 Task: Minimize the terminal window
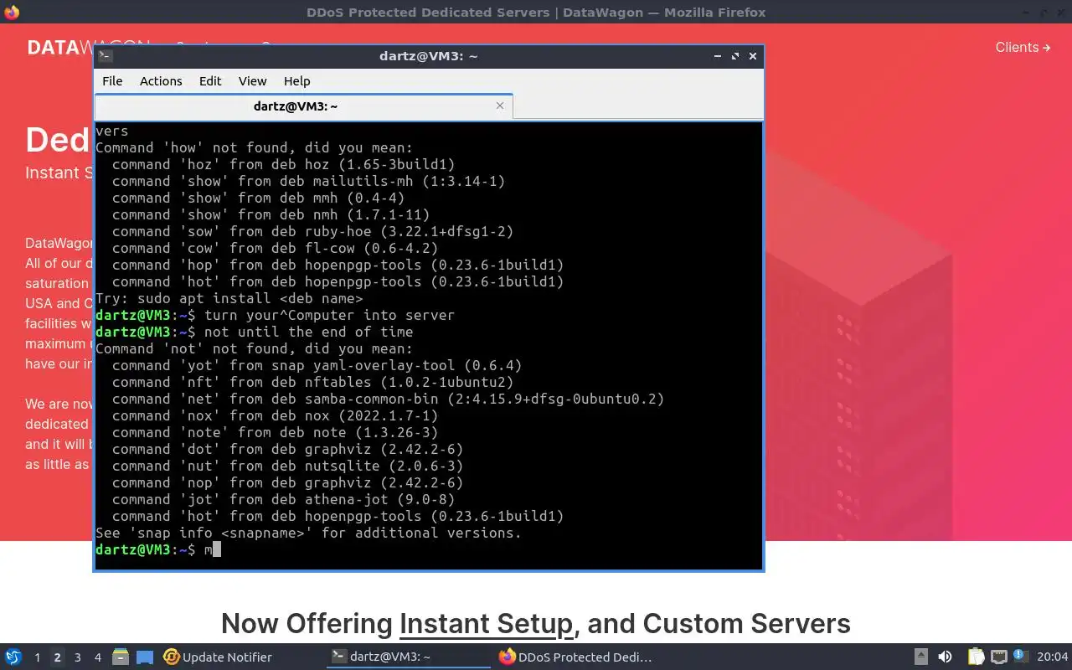pyautogui.click(x=718, y=56)
